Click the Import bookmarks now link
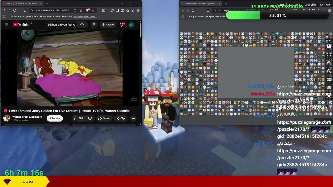Image resolution: width=333 pixels, height=187 pixels. pyautogui.click(x=85, y=16)
